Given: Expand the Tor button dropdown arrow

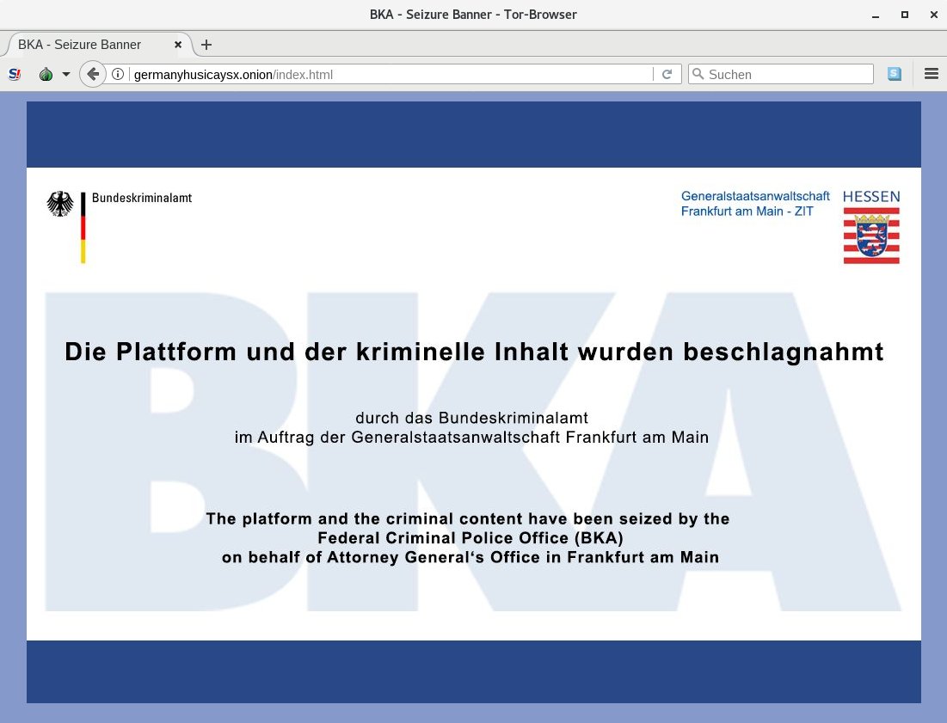Looking at the screenshot, I should pos(66,74).
